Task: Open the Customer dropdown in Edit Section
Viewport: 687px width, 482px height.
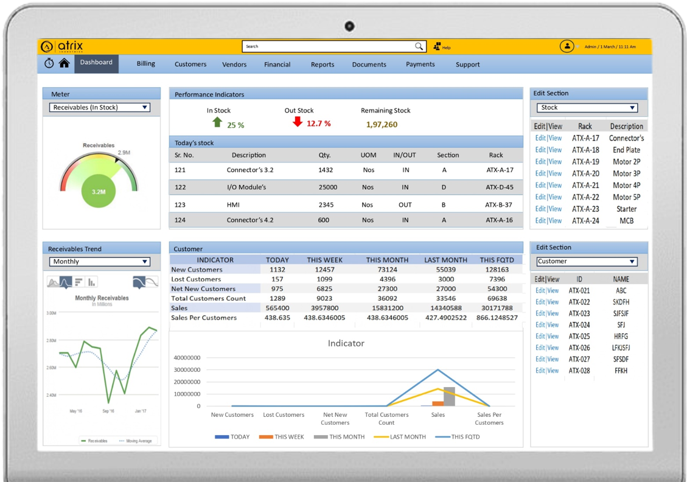Action: coord(587,262)
